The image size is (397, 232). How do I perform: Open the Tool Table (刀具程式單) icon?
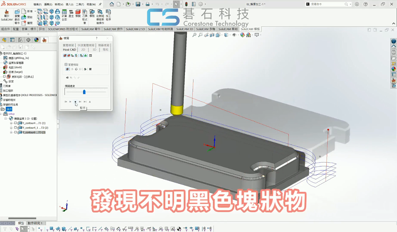pyautogui.click(x=85, y=16)
